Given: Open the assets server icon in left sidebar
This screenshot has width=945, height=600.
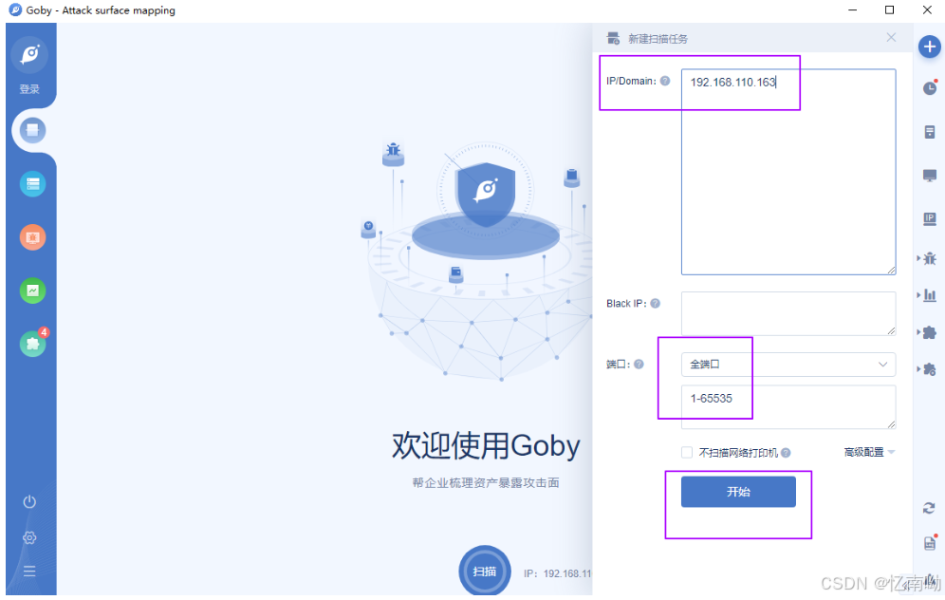Looking at the screenshot, I should click(x=32, y=184).
